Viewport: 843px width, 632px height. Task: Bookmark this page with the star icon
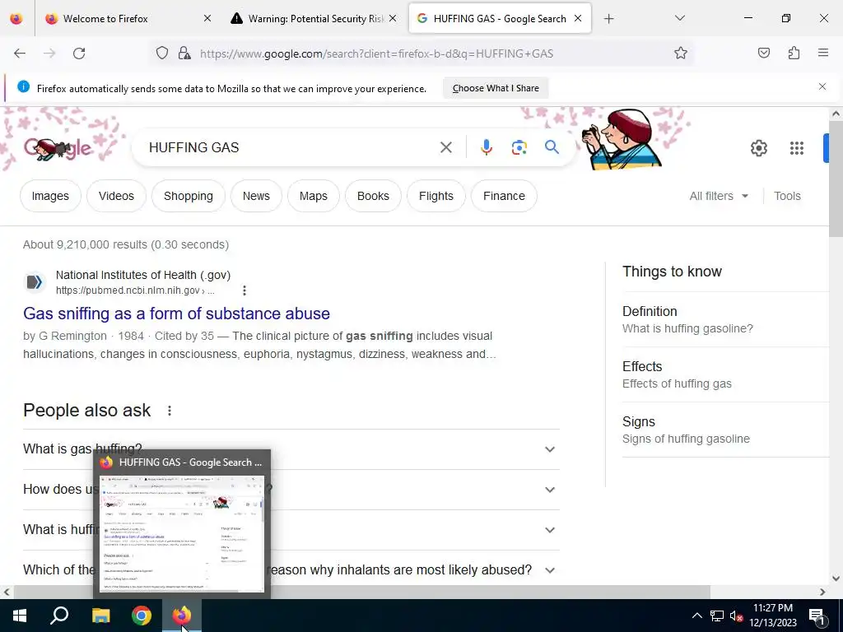(681, 53)
